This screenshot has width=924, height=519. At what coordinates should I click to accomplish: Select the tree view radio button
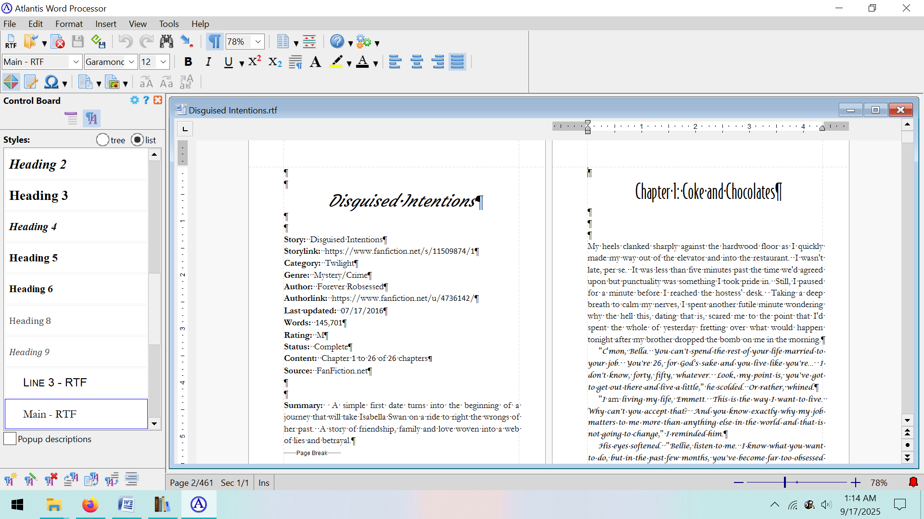[103, 140]
